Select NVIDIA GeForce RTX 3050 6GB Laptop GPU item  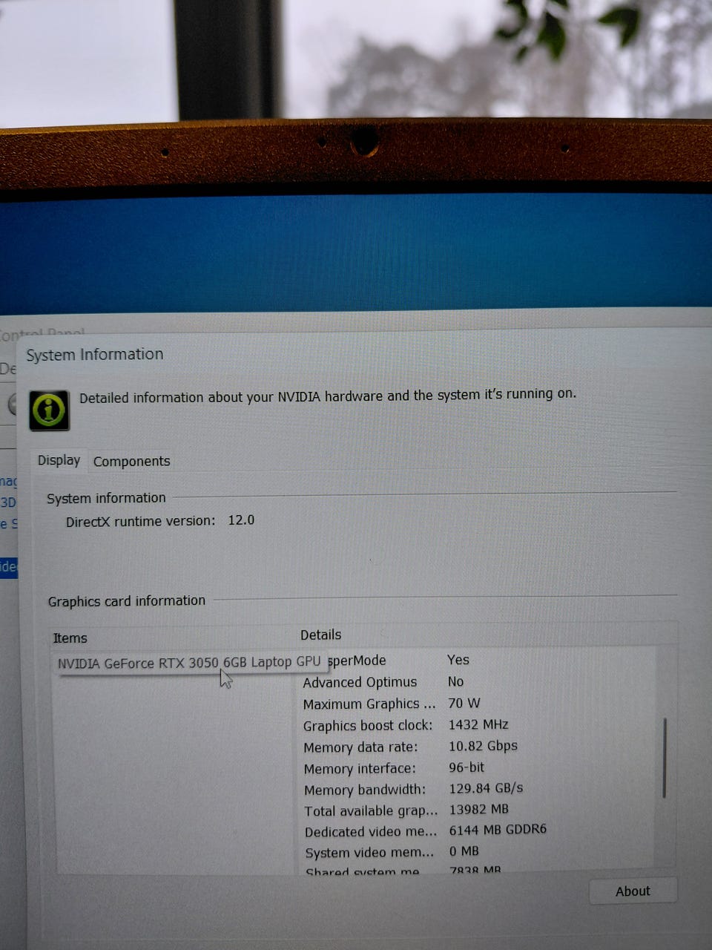(189, 662)
